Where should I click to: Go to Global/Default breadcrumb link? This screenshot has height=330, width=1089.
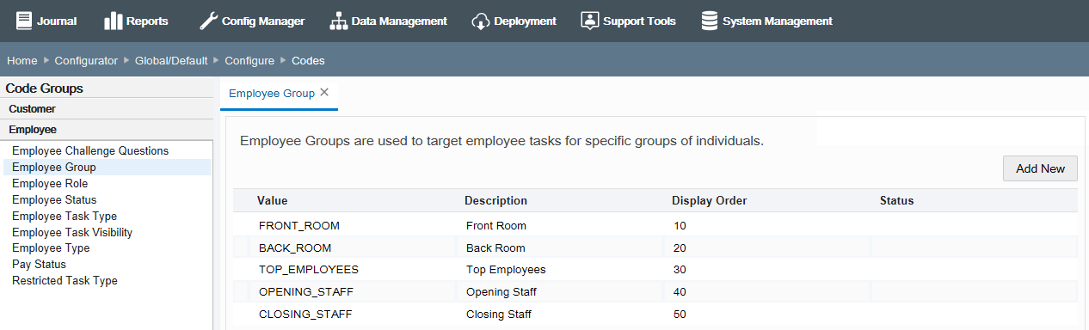(171, 61)
